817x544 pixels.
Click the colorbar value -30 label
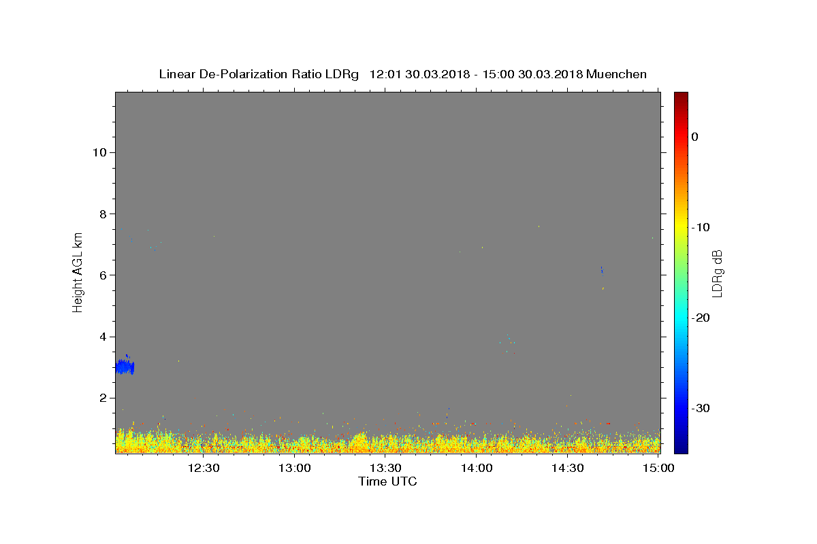(x=701, y=408)
